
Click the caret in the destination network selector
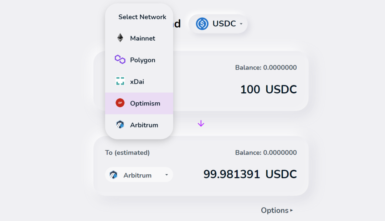tap(166, 175)
